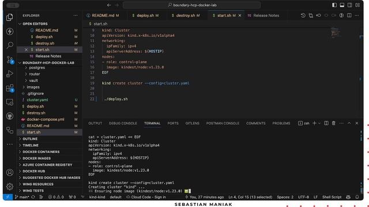Switch to the README.md editor tab
This screenshot has width=369, height=207.
tap(103, 16)
